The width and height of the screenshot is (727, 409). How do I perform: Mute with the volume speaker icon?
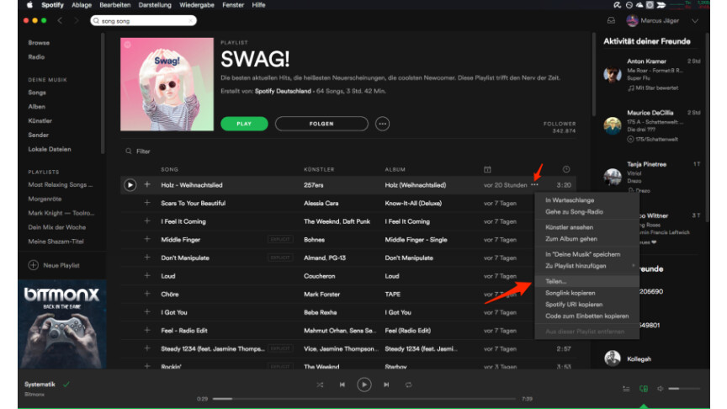(x=661, y=389)
